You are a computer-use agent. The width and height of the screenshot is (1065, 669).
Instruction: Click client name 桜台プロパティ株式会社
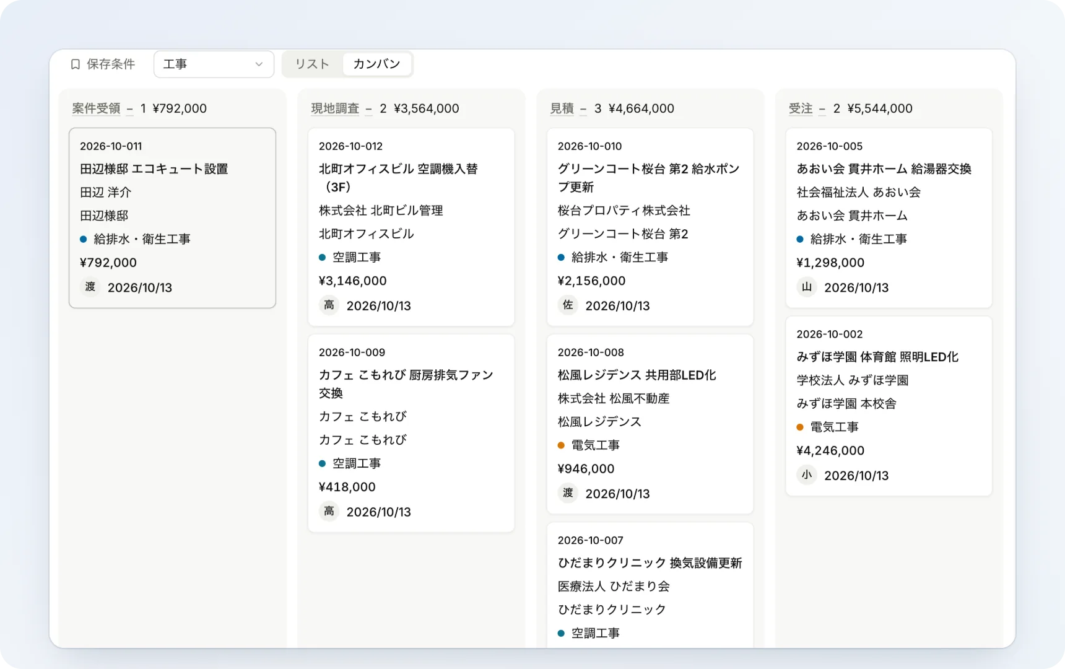tap(624, 211)
